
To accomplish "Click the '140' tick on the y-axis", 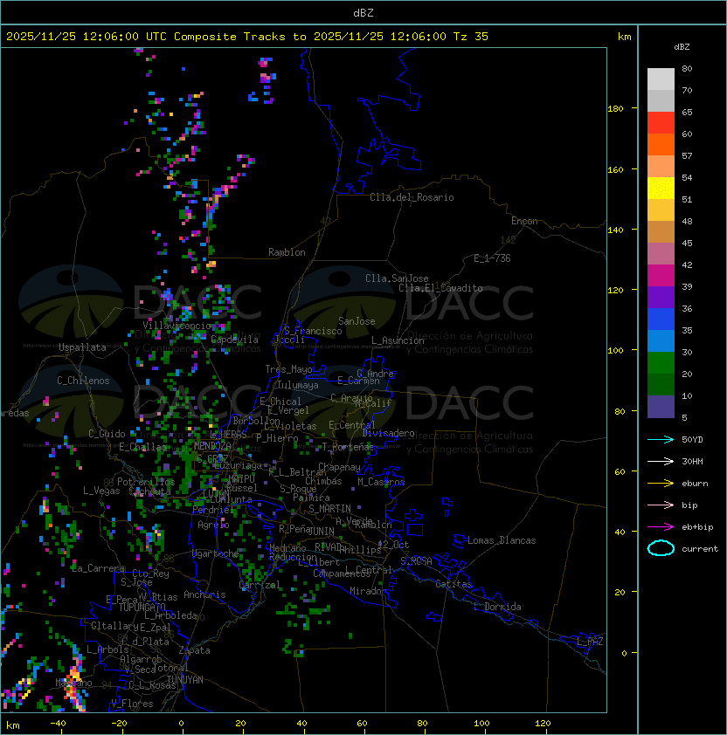I will (x=615, y=230).
